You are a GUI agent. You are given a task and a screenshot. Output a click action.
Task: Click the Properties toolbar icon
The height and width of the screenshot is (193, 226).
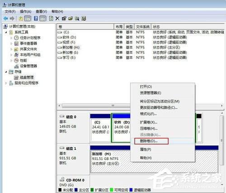point(64,19)
